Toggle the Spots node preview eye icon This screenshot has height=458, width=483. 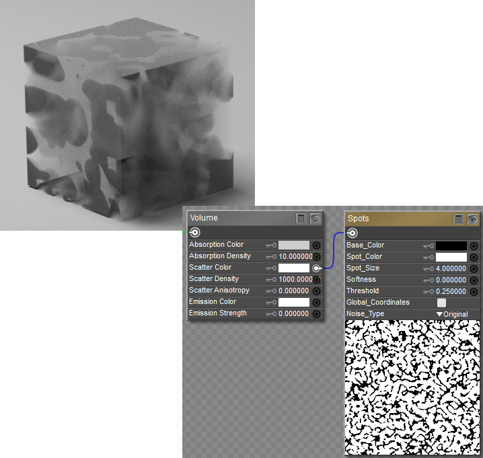click(472, 219)
